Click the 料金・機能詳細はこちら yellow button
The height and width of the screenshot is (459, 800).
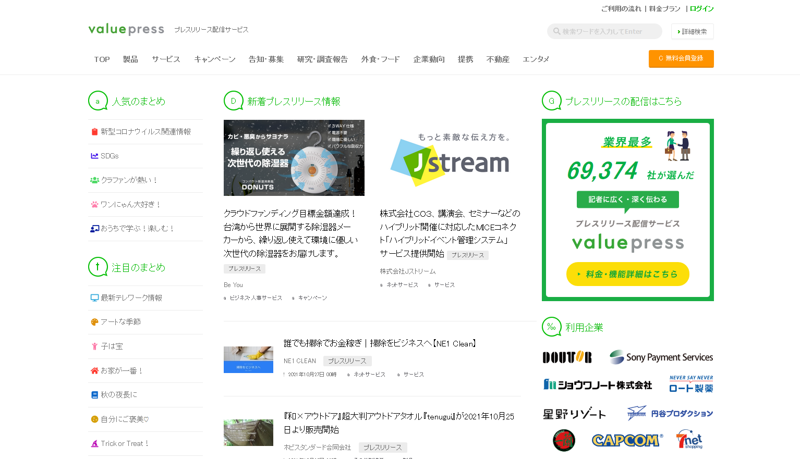627,274
